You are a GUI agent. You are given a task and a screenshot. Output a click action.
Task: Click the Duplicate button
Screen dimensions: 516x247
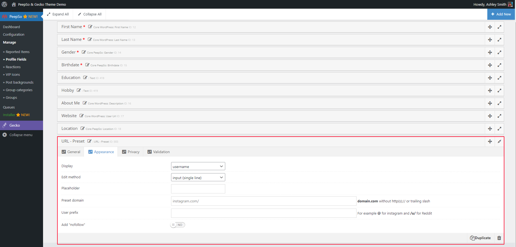480,238
